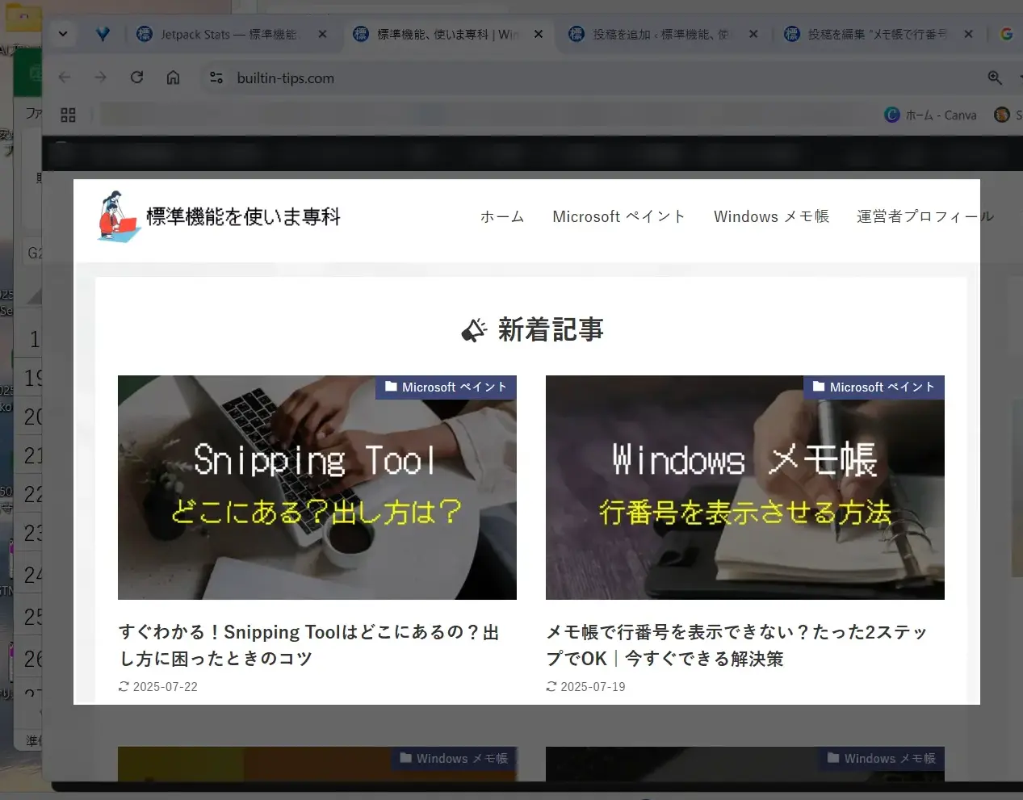1023x800 pixels.
Task: Open 運営者プロフィール navigation item
Action: (x=925, y=216)
